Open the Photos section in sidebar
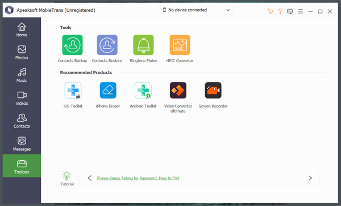Viewport: 341px width, 206px height. click(x=22, y=52)
